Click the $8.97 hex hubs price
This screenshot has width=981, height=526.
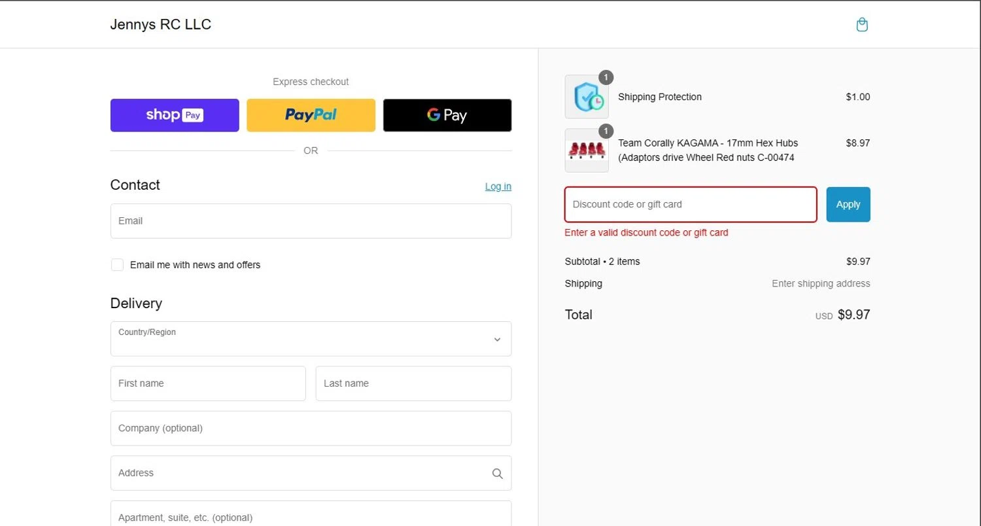pos(858,143)
